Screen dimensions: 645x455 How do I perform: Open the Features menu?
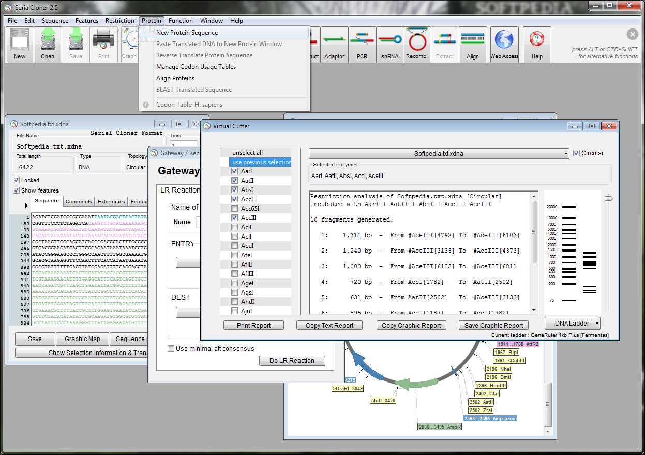[87, 21]
